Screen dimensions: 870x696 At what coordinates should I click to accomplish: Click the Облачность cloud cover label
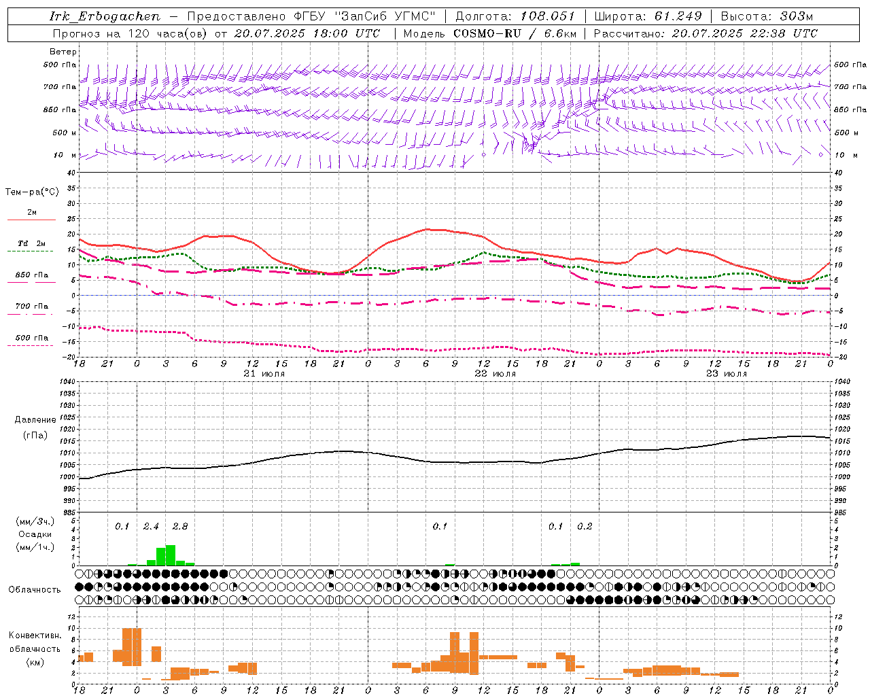35,590
